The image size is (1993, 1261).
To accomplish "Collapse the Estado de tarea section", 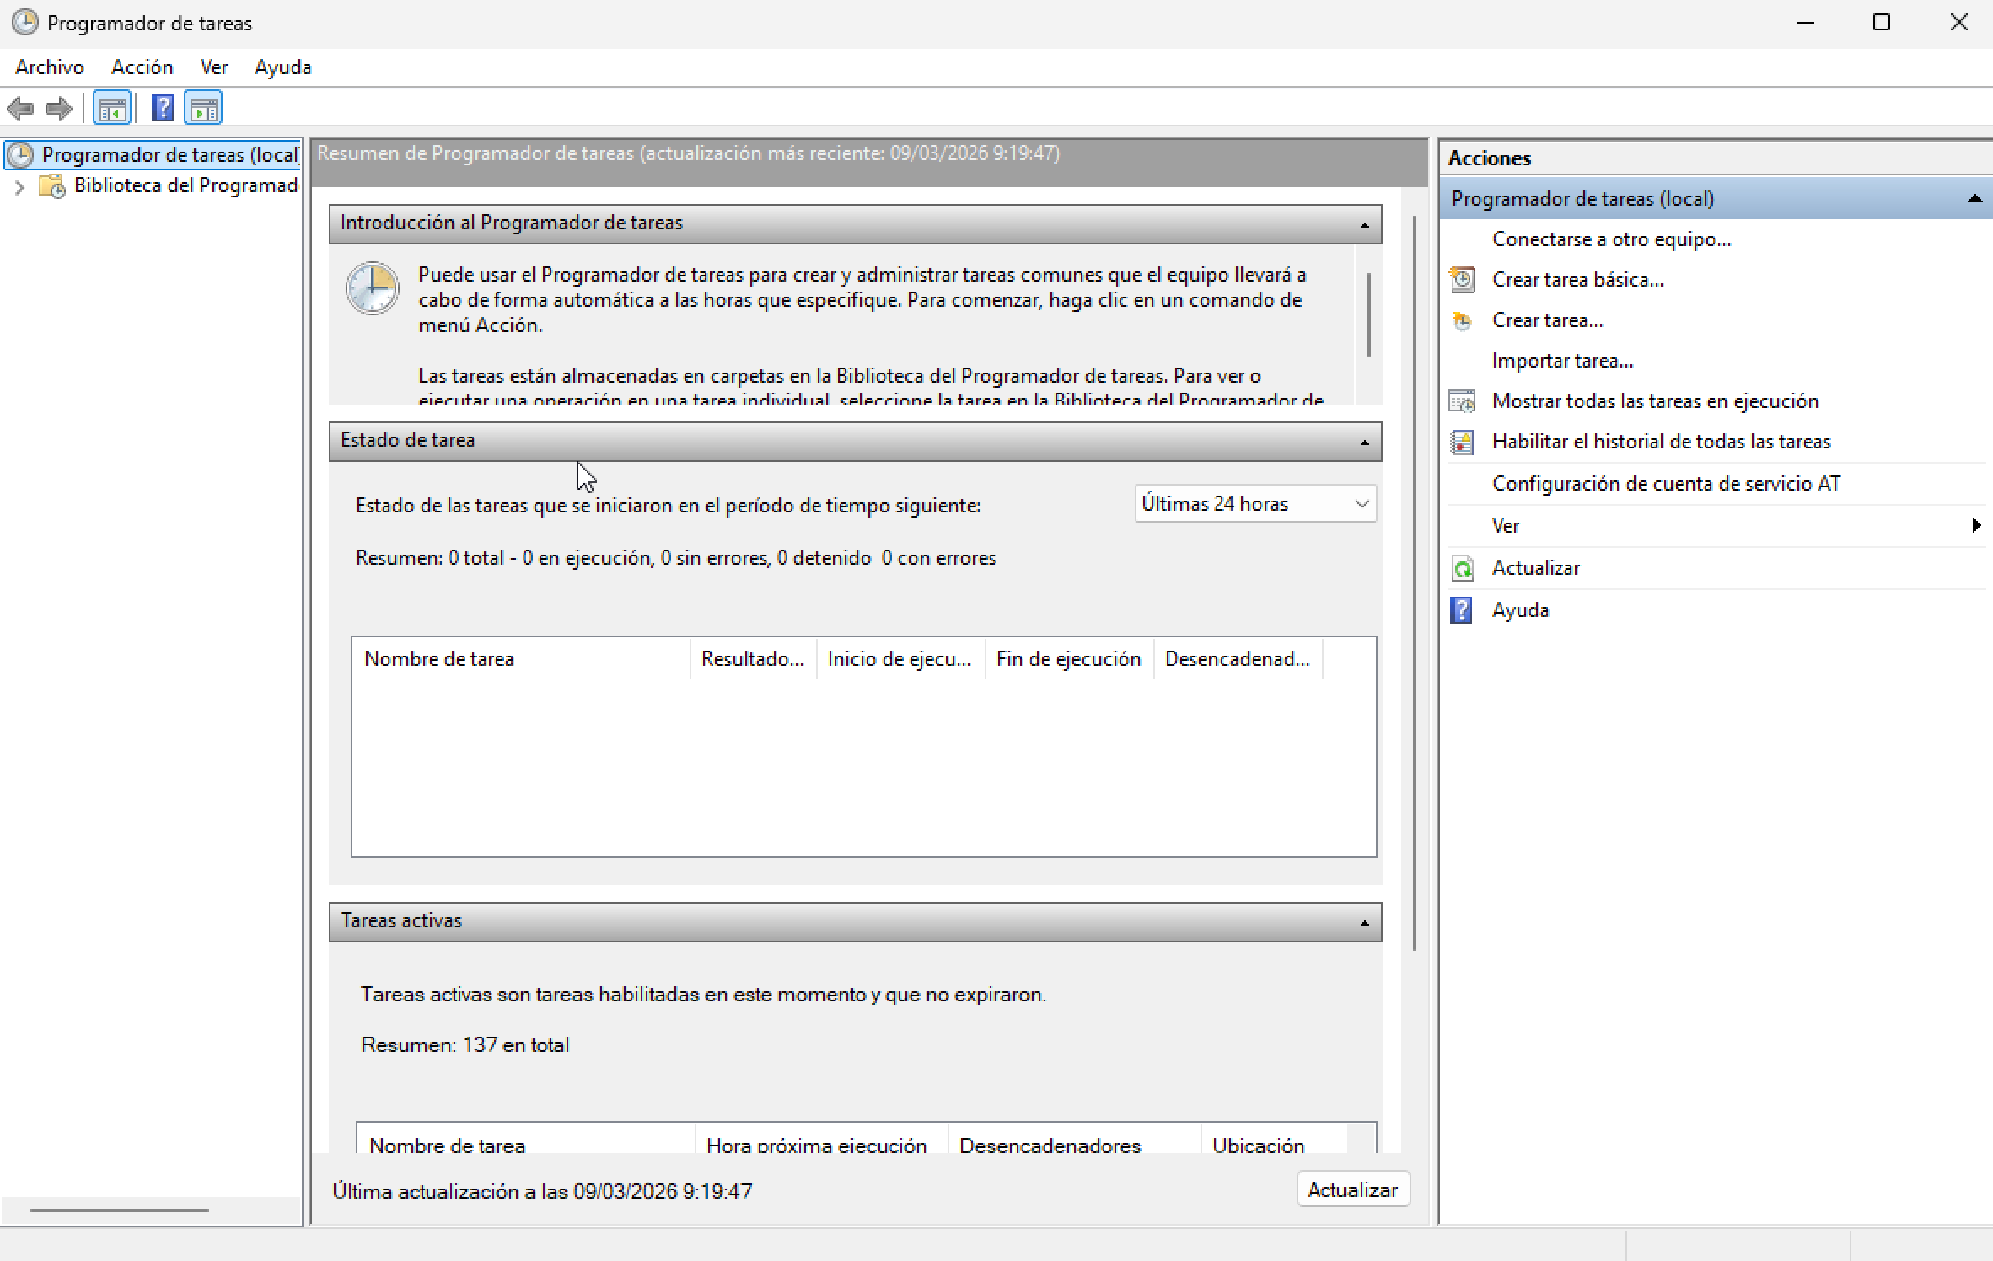I will (x=1364, y=443).
